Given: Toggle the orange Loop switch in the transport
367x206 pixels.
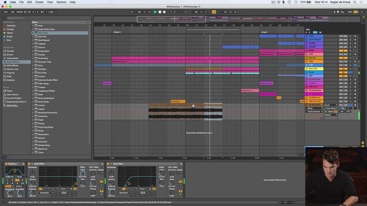Looking at the screenshot, I should tap(214, 12).
